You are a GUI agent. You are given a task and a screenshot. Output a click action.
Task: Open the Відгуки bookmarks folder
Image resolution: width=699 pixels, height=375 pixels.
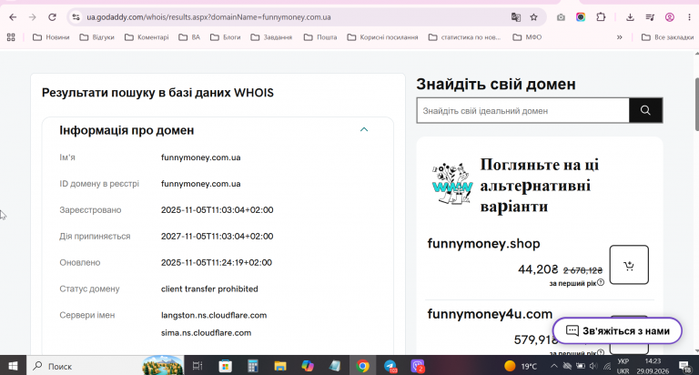pyautogui.click(x=96, y=37)
